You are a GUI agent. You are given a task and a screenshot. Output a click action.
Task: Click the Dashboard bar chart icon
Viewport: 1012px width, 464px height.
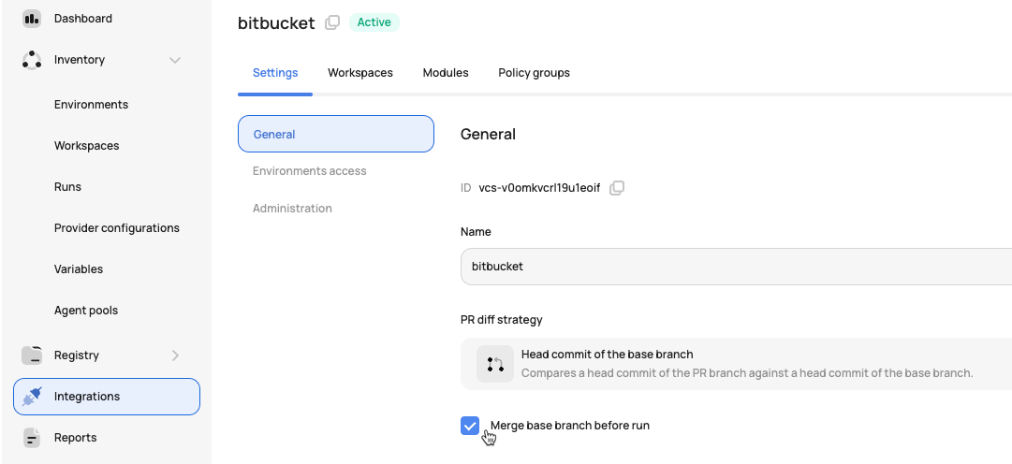click(x=32, y=19)
